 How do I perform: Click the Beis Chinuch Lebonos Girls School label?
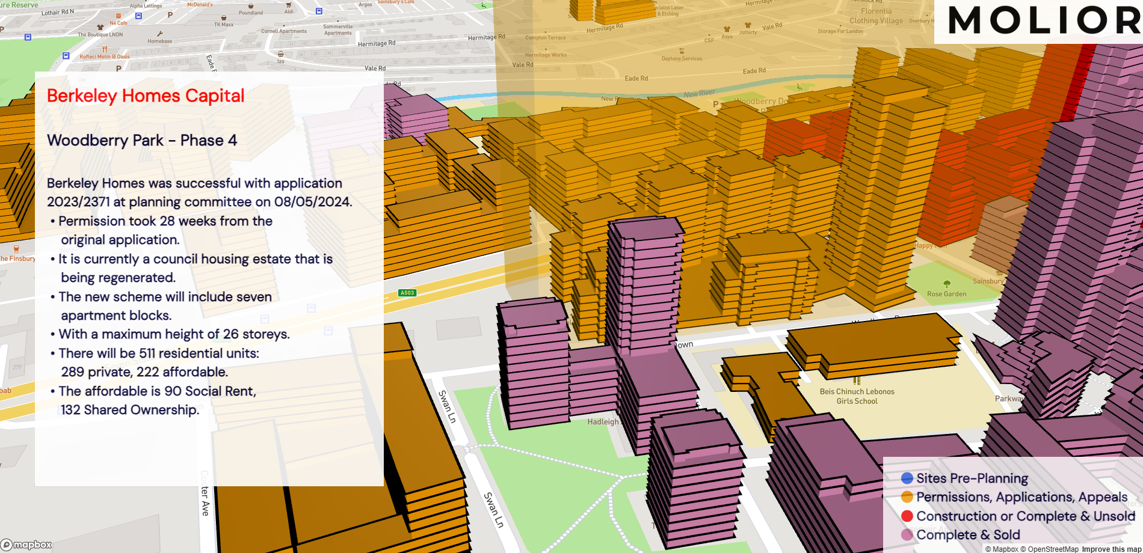857,396
